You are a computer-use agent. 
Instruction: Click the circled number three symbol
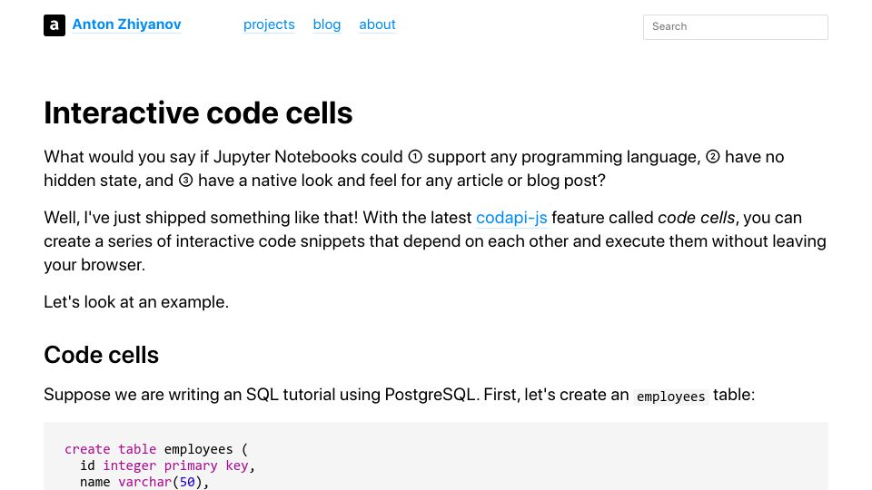(x=185, y=181)
